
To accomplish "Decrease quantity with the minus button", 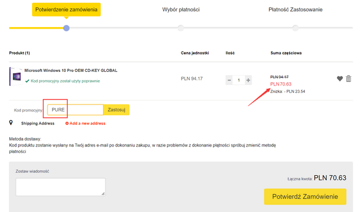I will click(229, 80).
